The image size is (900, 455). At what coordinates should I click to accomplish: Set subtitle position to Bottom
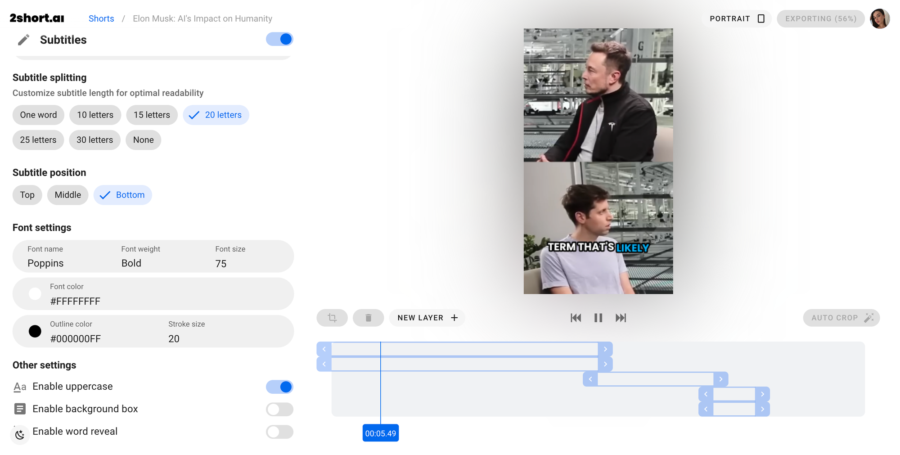pyautogui.click(x=123, y=195)
